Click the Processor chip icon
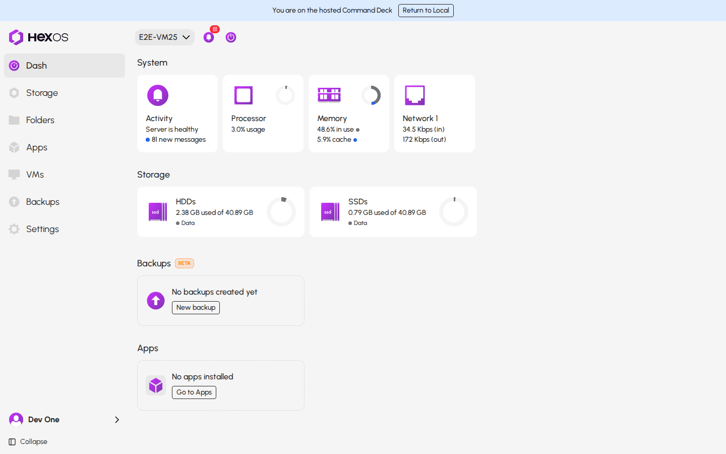The height and width of the screenshot is (454, 726). click(244, 95)
